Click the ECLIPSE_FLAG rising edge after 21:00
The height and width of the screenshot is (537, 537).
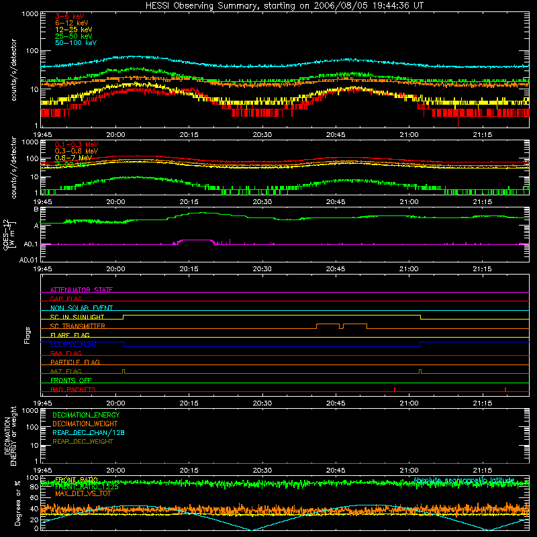[x=420, y=344]
